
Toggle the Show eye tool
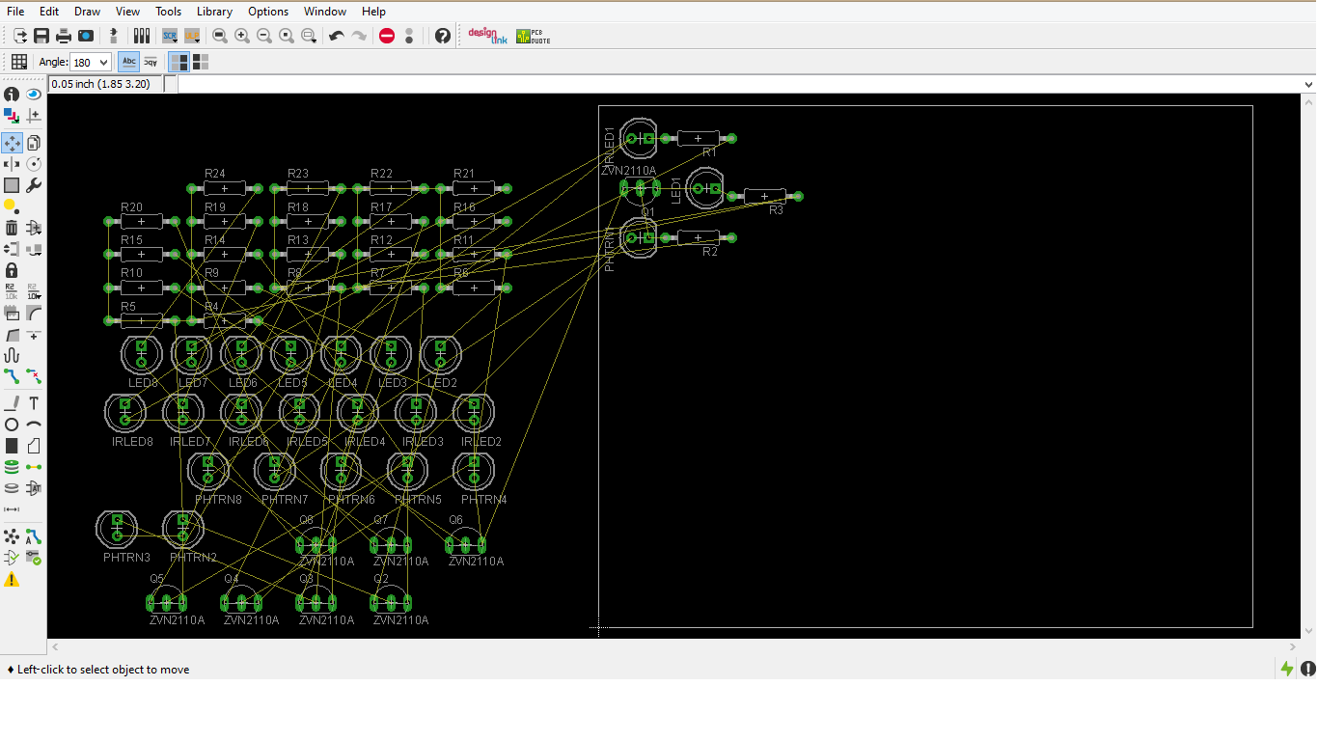33,94
